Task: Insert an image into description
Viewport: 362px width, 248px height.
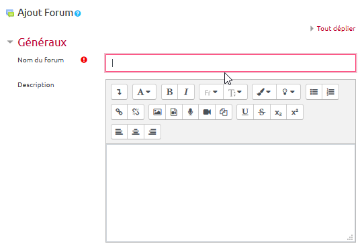Action: click(157, 112)
